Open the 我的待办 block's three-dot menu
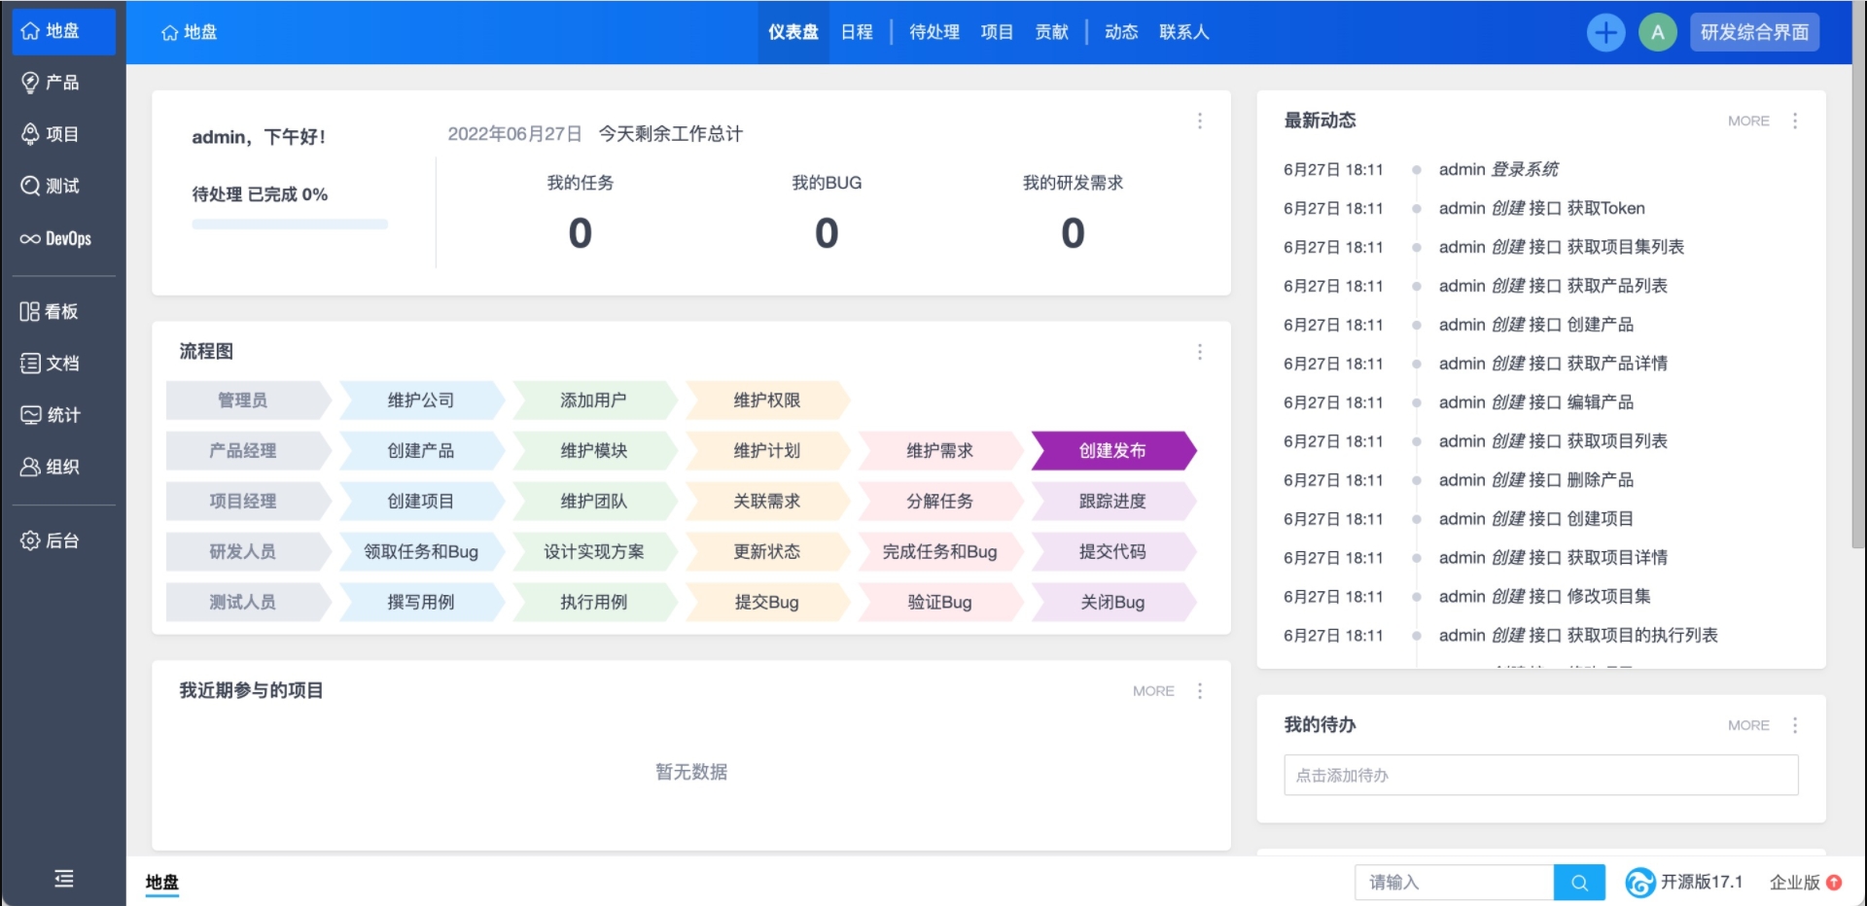1867x906 pixels. click(x=1795, y=725)
